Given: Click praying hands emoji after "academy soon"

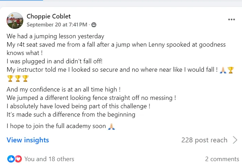Looking at the screenshot, I should 111,126.
